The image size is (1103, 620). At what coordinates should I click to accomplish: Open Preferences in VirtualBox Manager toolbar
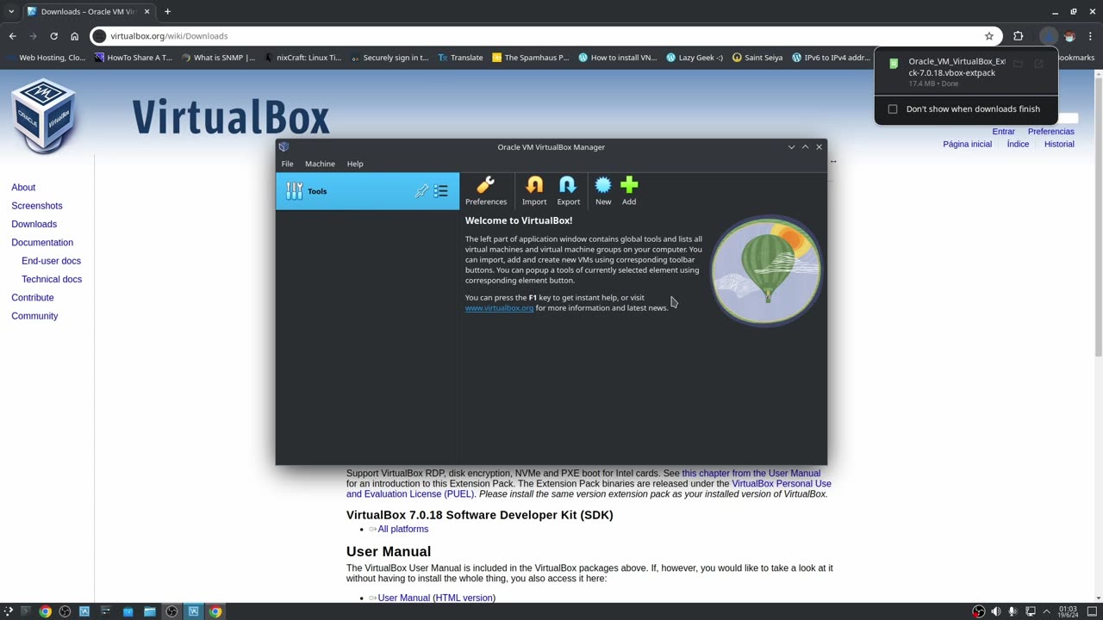pos(486,191)
